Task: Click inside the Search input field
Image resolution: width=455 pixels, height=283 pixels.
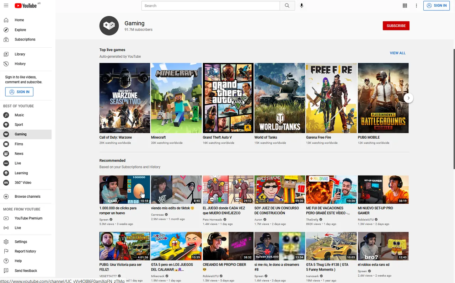Action: point(211,6)
